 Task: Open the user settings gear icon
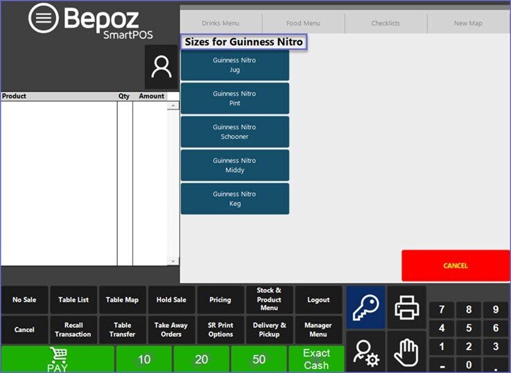tap(365, 352)
